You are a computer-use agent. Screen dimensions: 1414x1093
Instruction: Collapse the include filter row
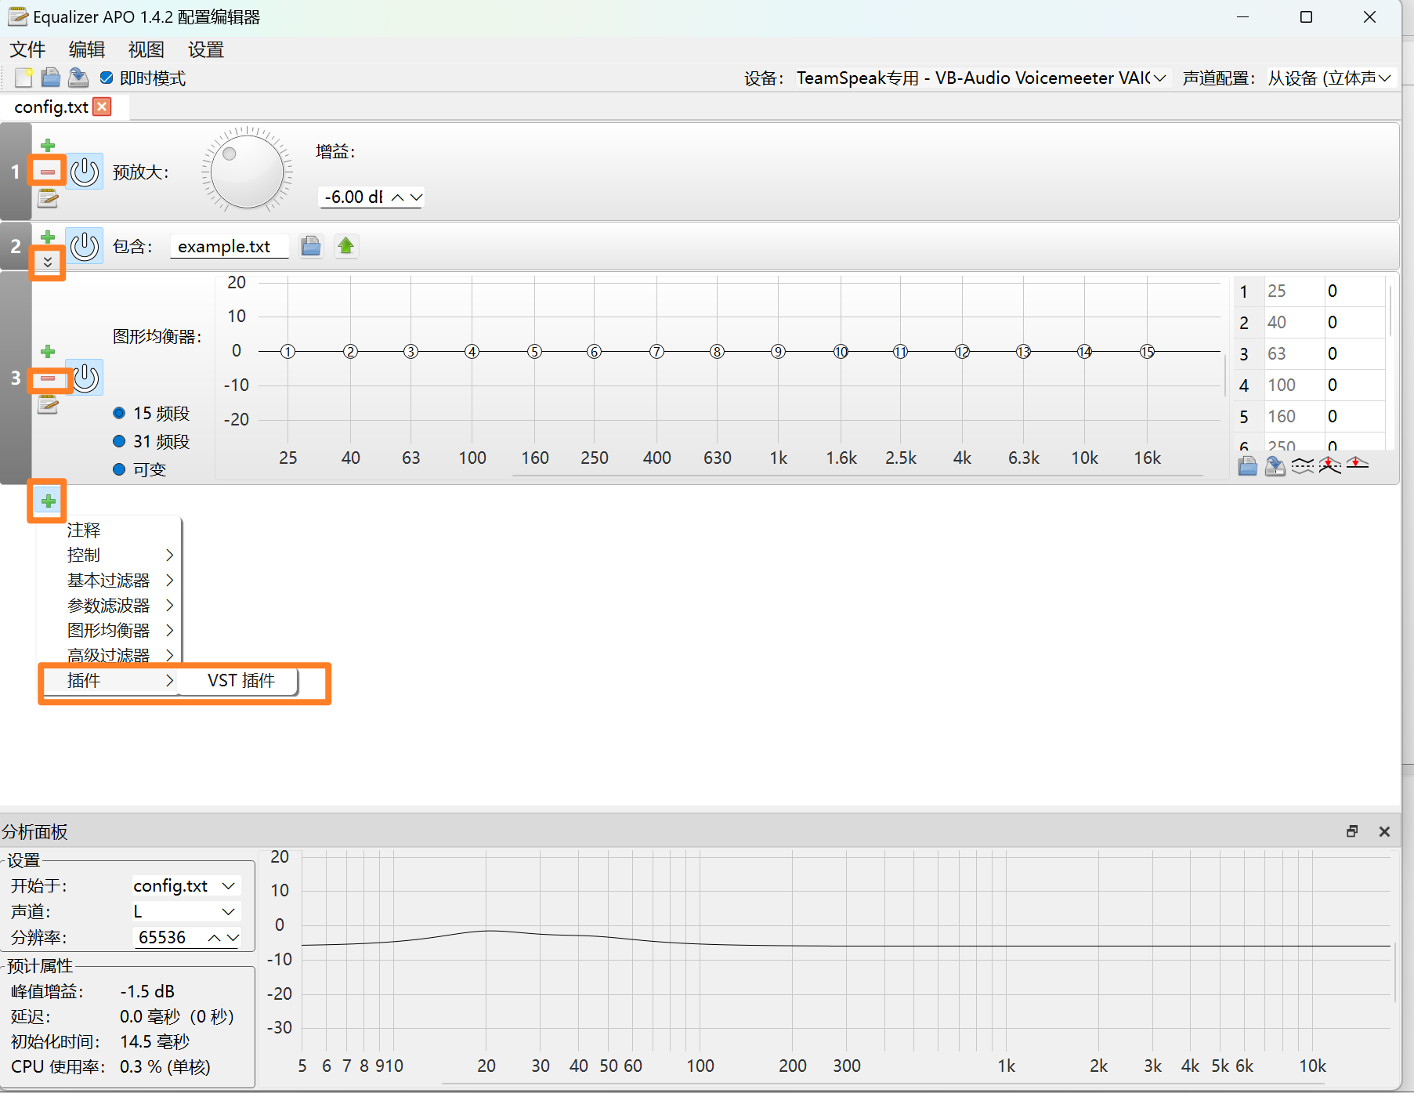tap(47, 263)
